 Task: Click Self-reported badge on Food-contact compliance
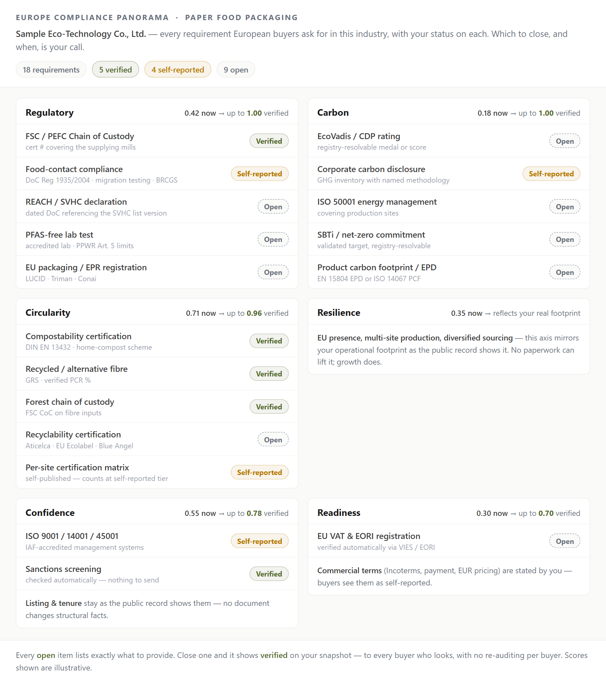tap(260, 174)
